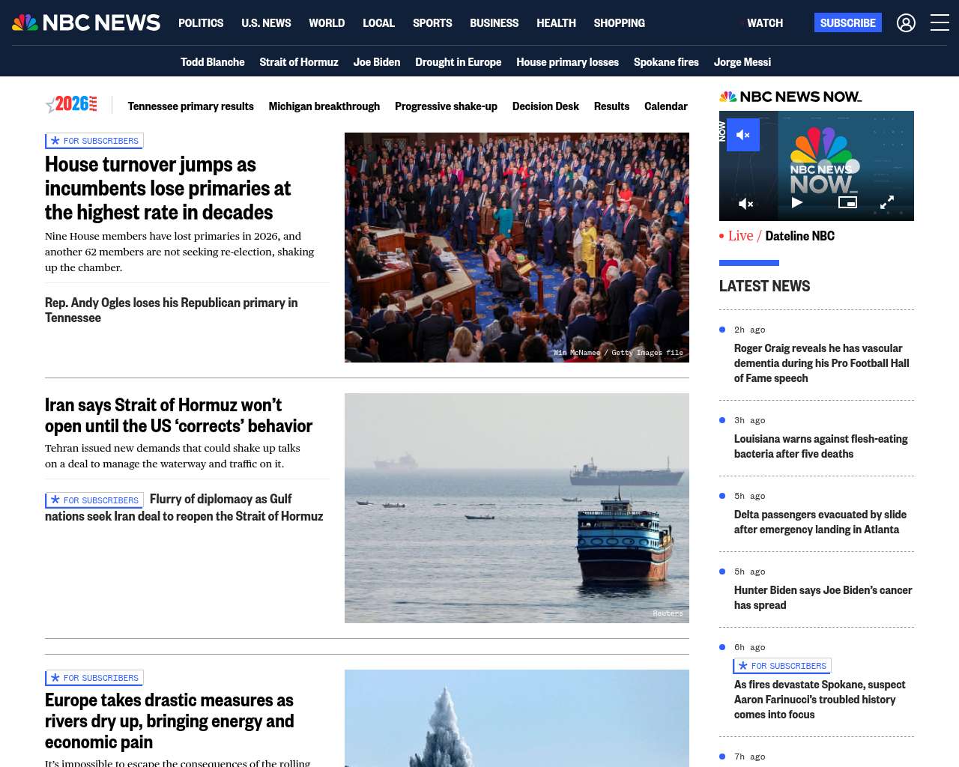Toggle the mute icon in the player control bar
The image size is (959, 767).
pos(746,203)
